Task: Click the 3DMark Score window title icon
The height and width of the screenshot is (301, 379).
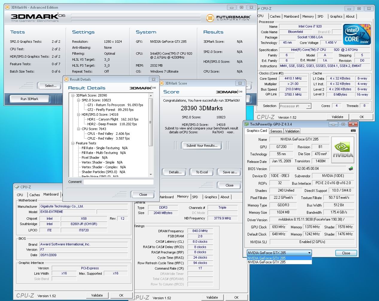Action: [x=162, y=83]
